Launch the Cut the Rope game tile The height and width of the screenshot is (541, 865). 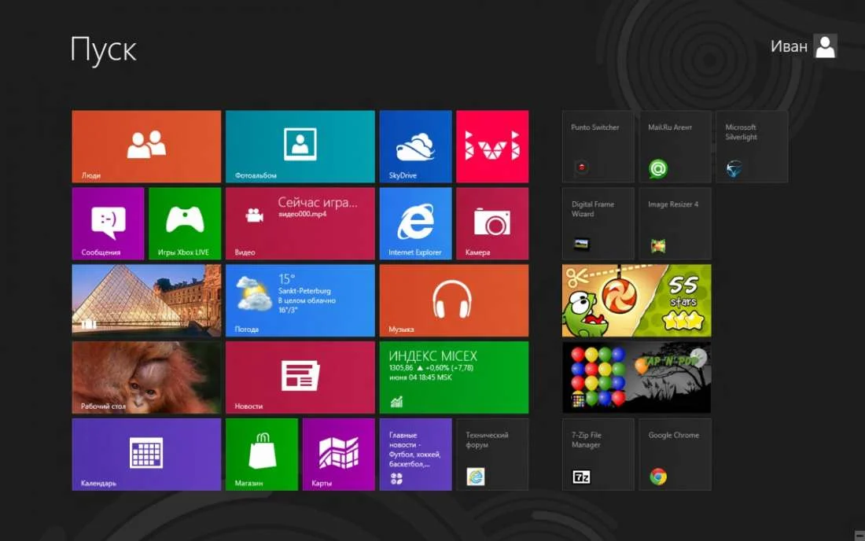[x=637, y=300]
